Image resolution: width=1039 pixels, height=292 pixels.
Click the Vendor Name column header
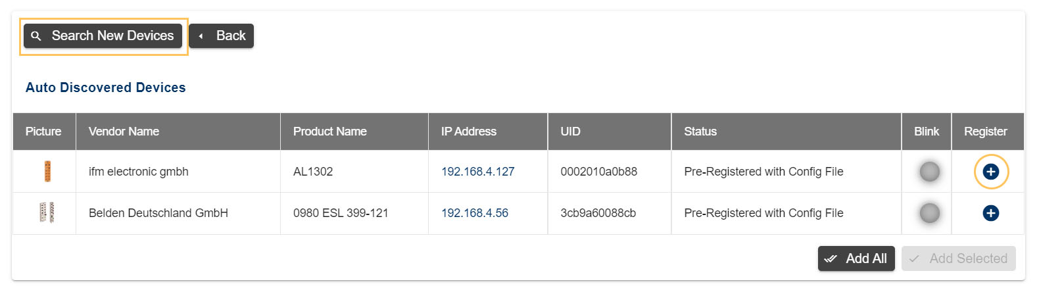[x=124, y=132]
